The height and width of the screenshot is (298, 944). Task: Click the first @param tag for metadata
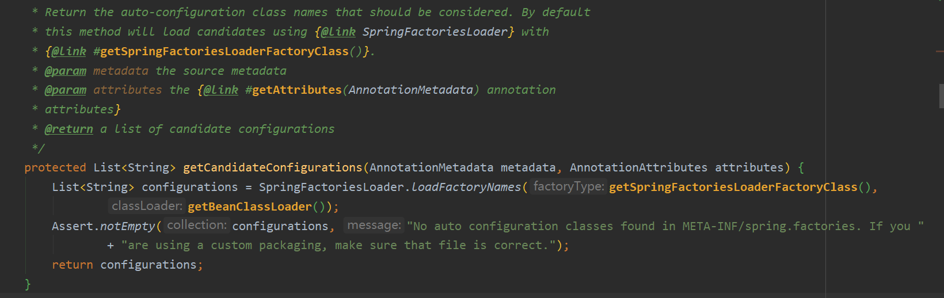66,71
